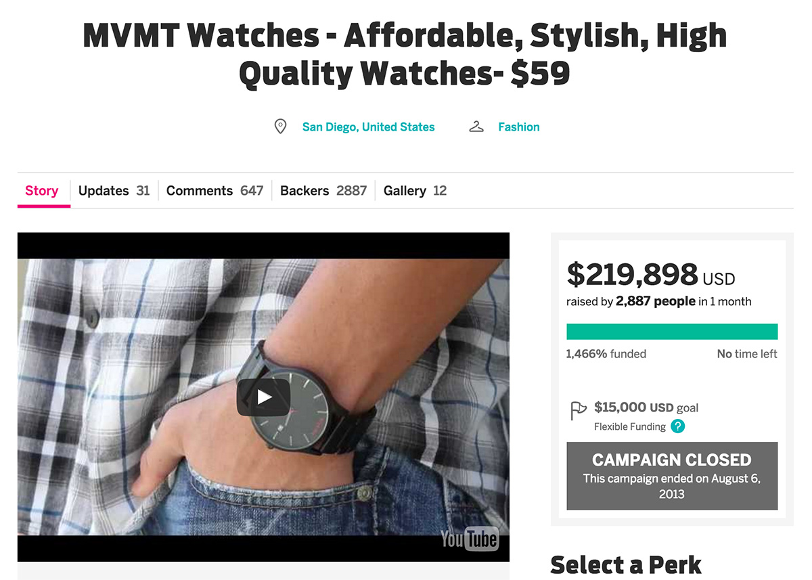Click the goal flag icon
812x580 pixels.
[x=578, y=411]
